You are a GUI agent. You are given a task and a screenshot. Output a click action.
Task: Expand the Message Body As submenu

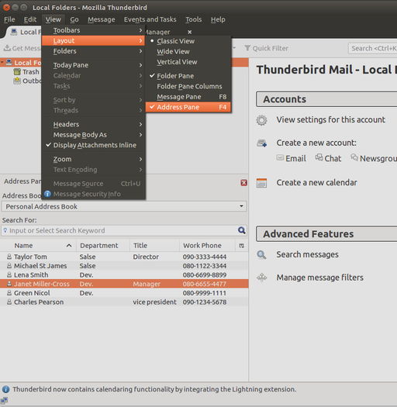click(x=93, y=135)
